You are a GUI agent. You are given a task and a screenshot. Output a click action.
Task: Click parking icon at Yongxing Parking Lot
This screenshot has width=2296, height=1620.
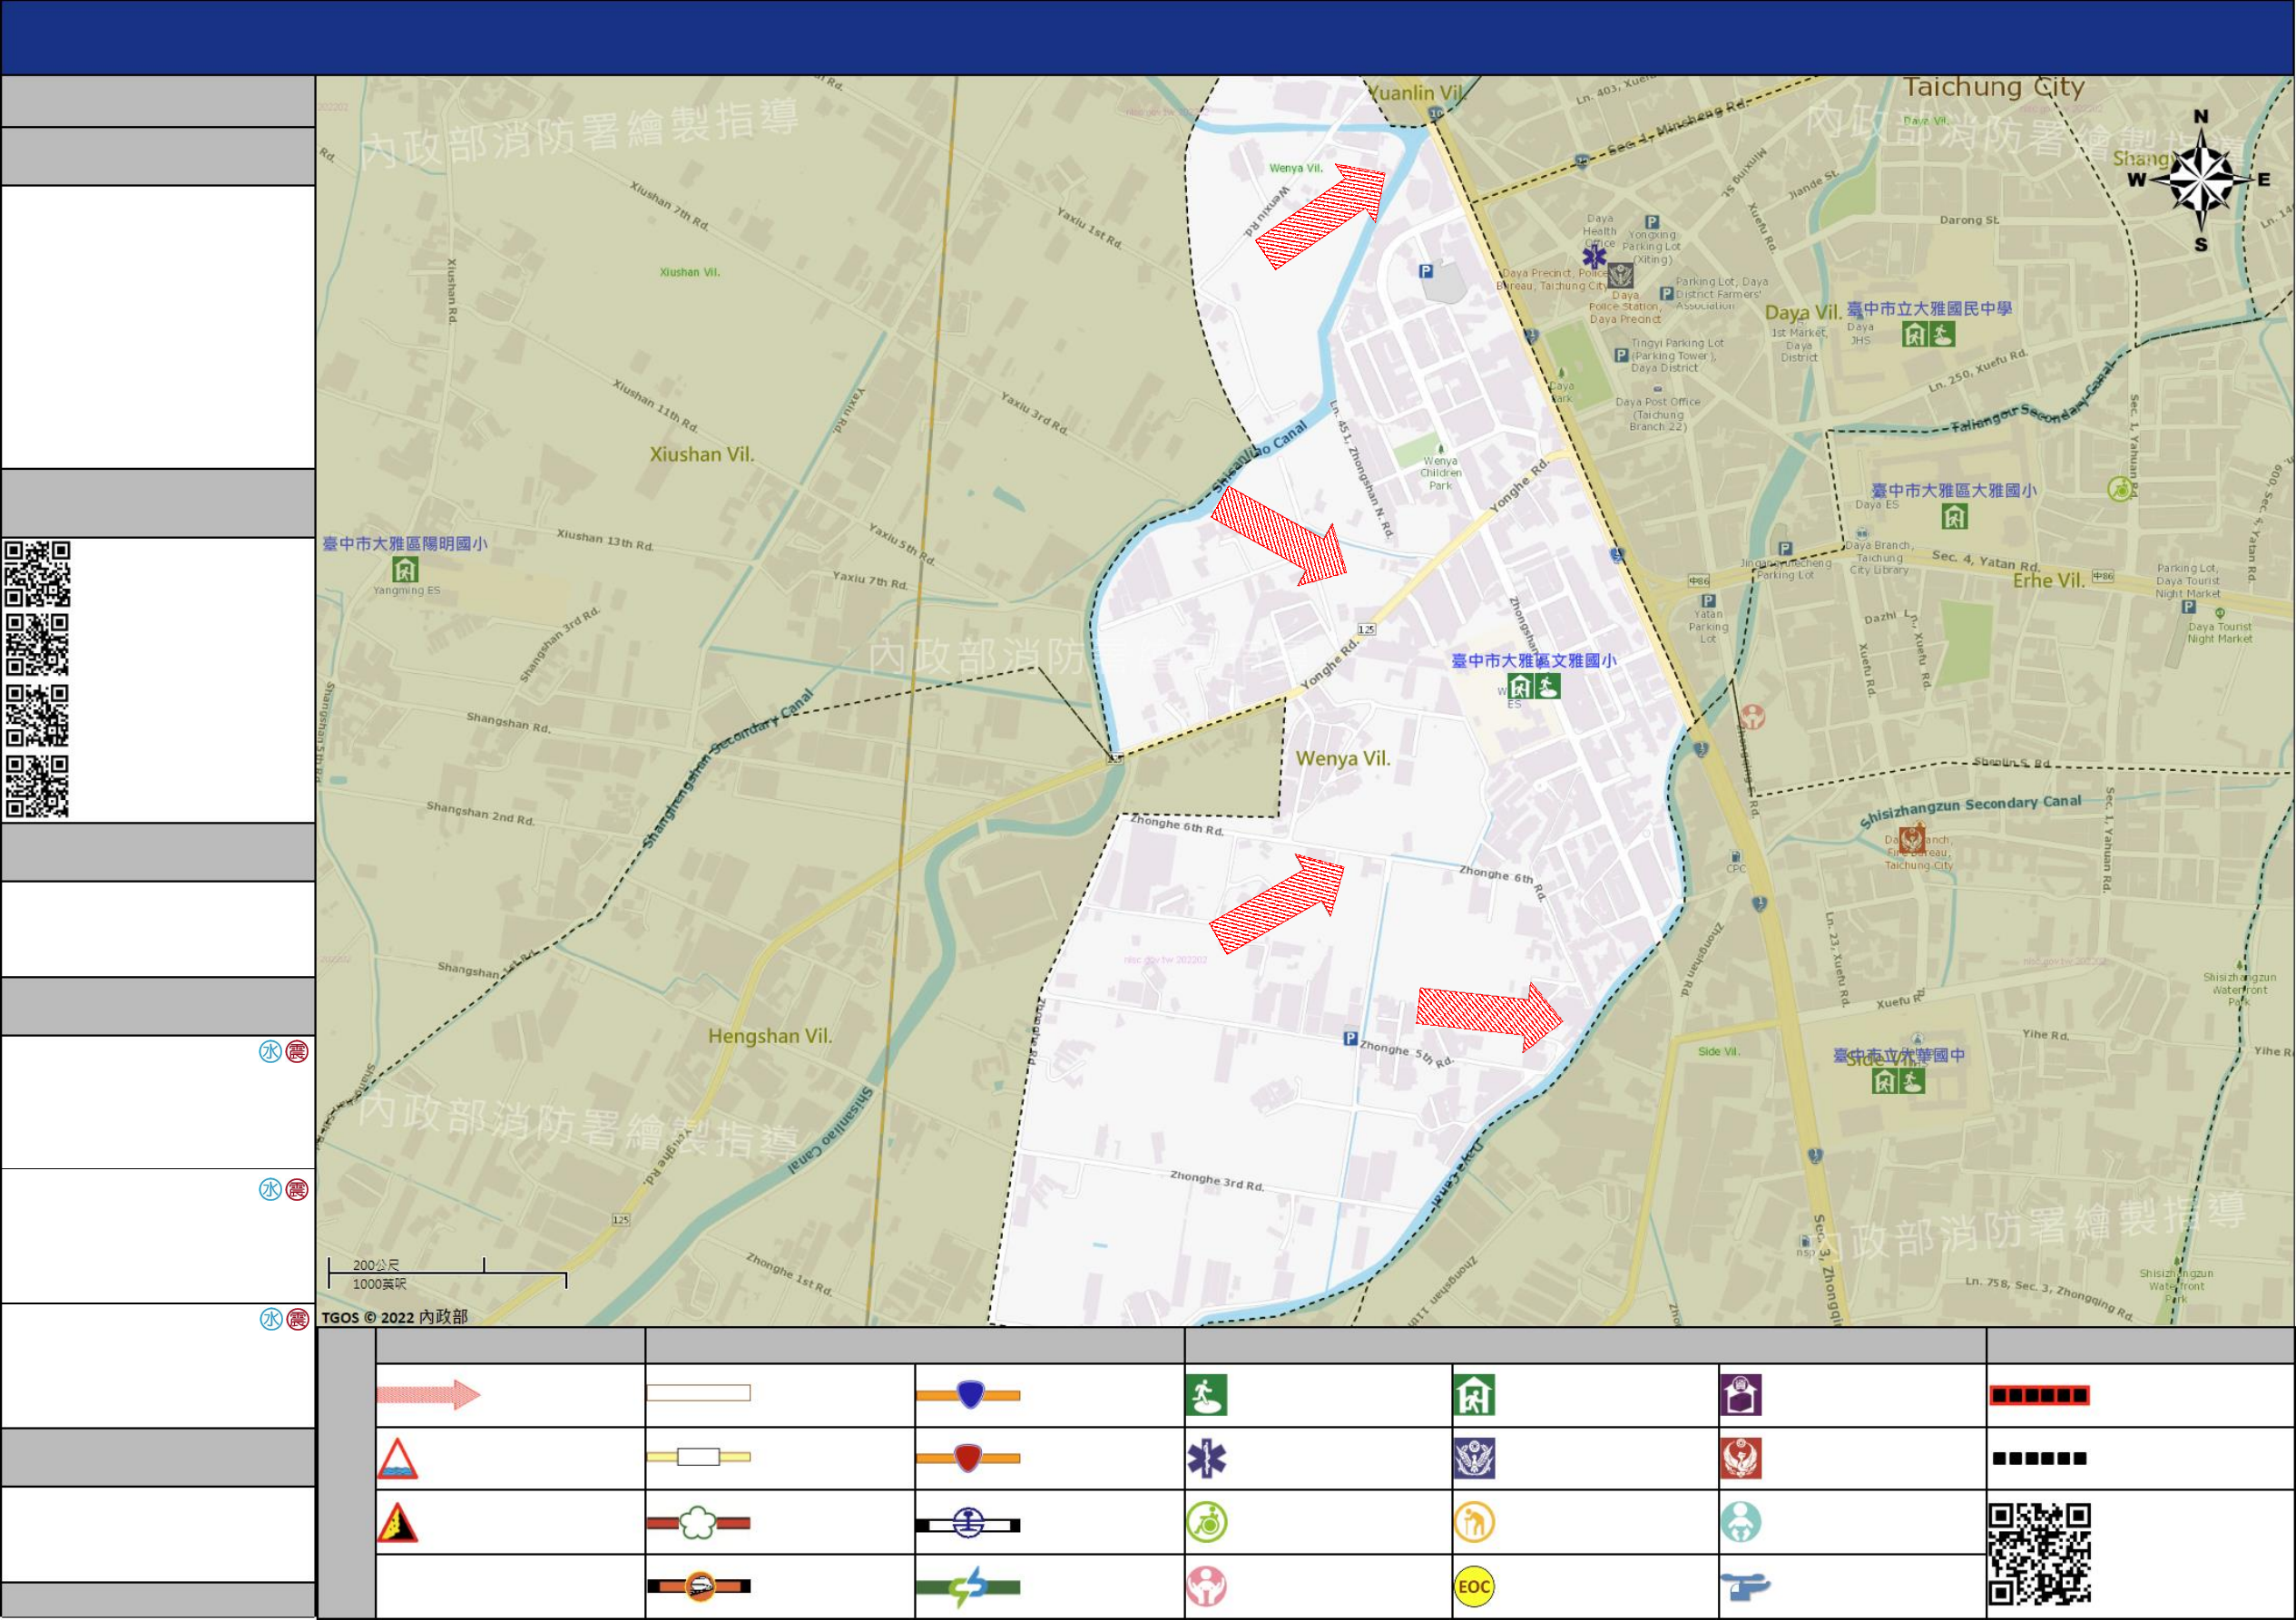point(1652,223)
